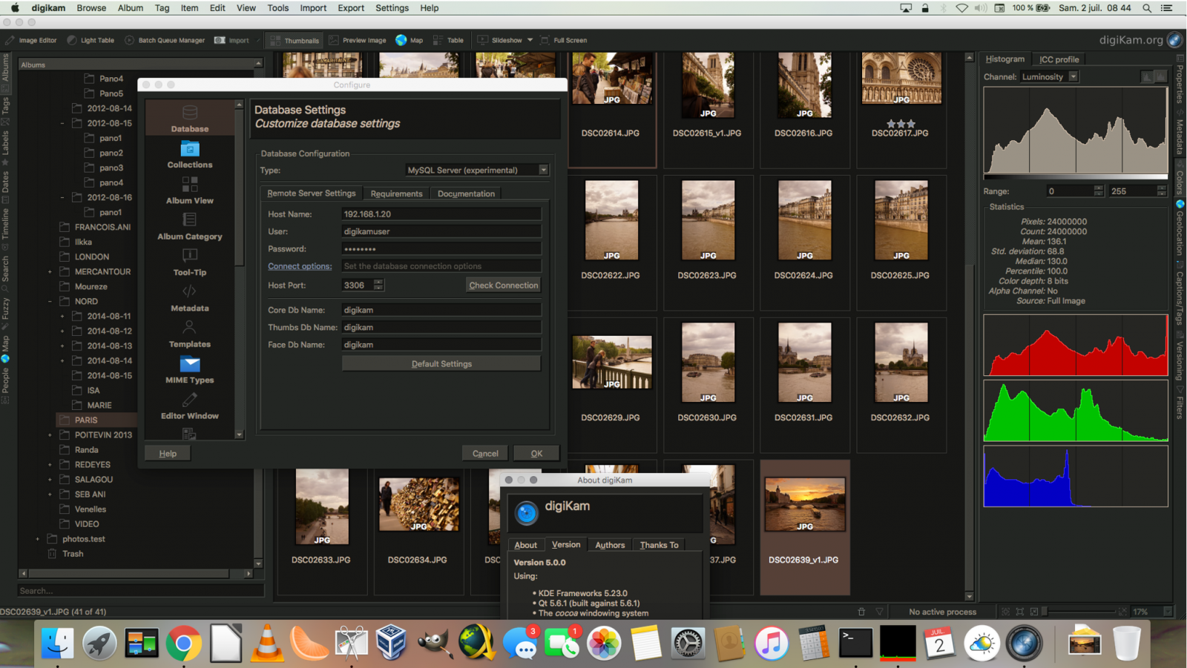Image resolution: width=1187 pixels, height=668 pixels.
Task: Click the Check Connection button
Action: (503, 285)
